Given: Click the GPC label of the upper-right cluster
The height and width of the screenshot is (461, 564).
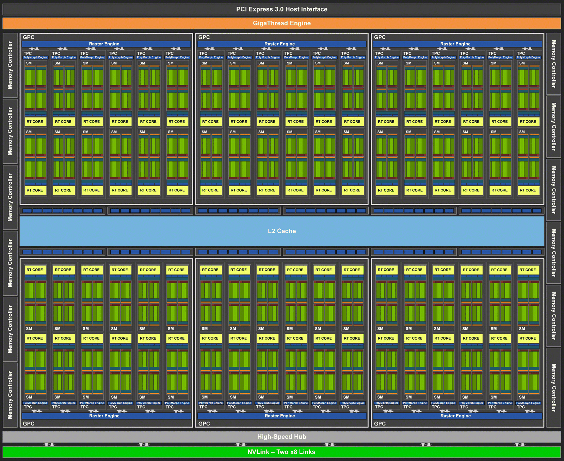Looking at the screenshot, I should pyautogui.click(x=380, y=37).
